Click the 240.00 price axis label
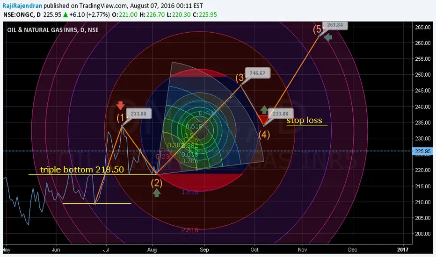The image size is (436, 257). pos(422,107)
